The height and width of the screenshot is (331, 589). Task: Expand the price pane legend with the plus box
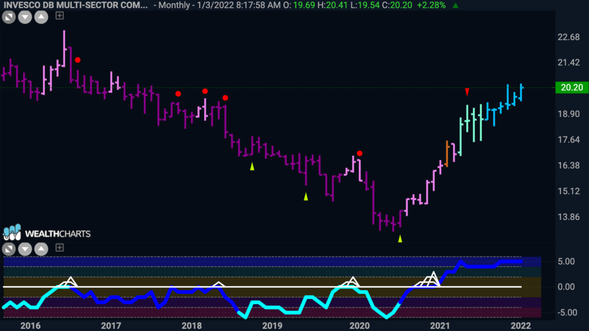(59, 16)
